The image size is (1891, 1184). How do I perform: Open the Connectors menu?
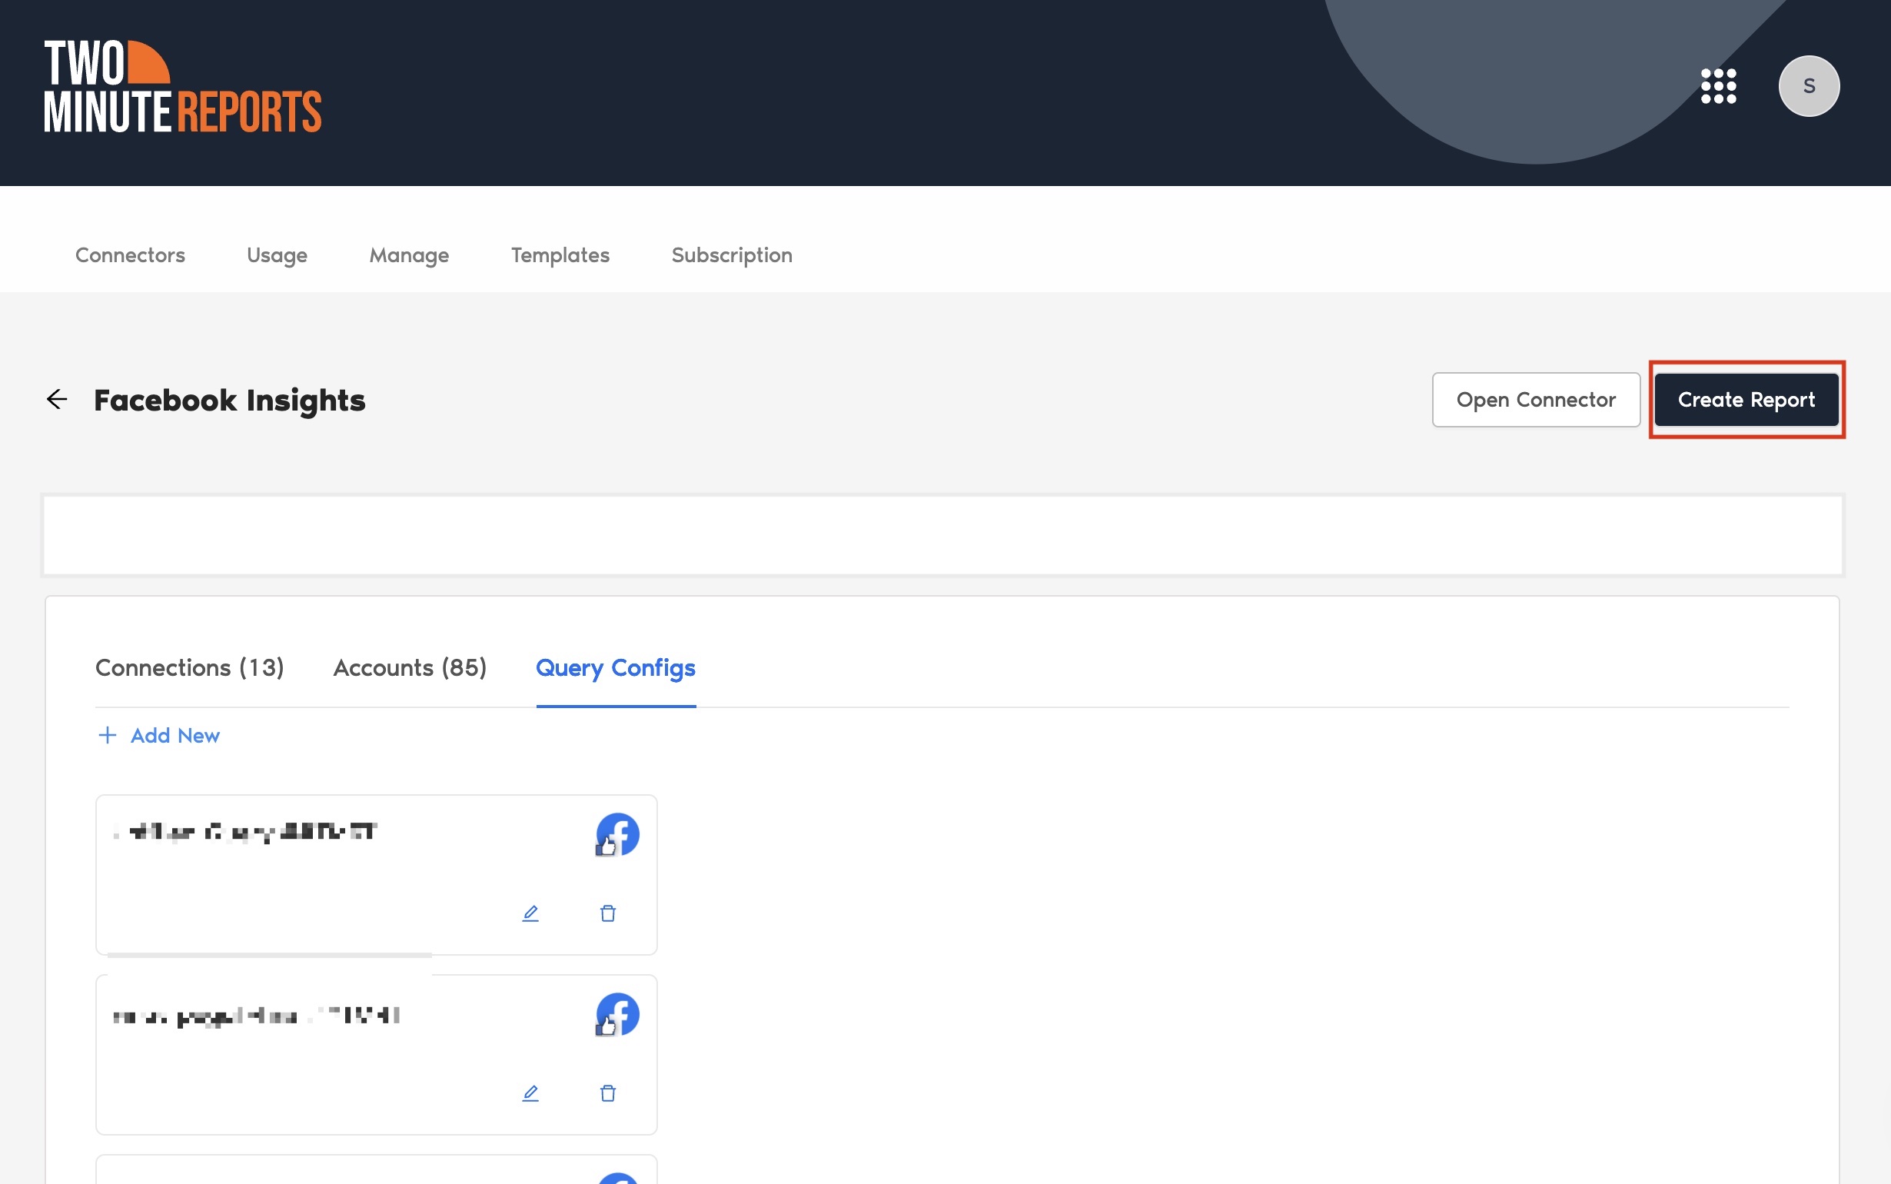[130, 255]
